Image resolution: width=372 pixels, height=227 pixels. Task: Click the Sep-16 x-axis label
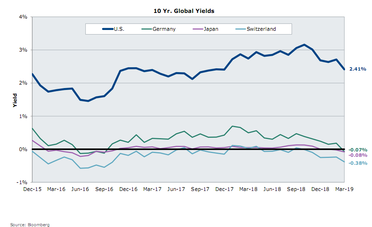click(104, 189)
